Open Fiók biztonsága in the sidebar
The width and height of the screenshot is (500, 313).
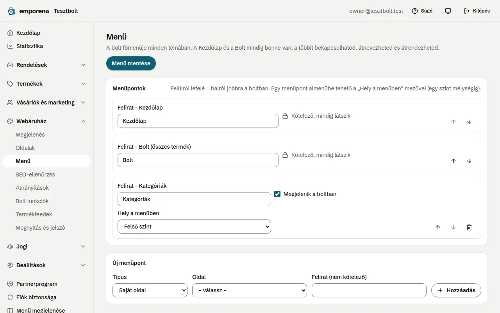tap(46, 297)
